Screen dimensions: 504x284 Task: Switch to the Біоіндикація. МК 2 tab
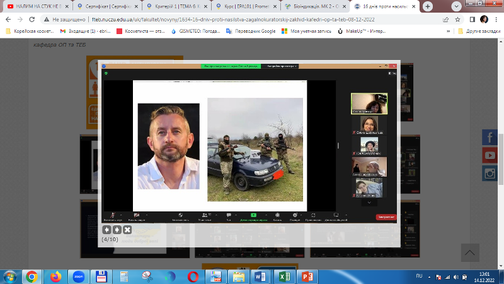click(316, 6)
